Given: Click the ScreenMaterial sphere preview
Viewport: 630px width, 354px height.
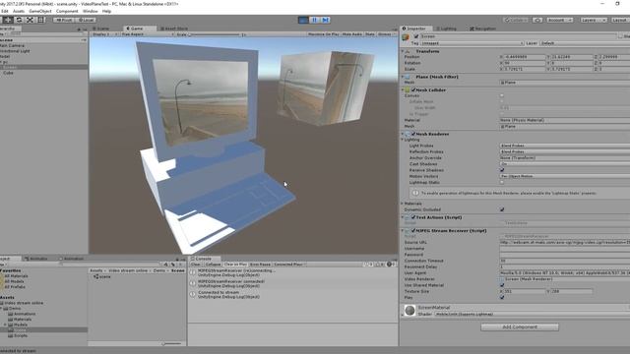Looking at the screenshot, I should click(x=409, y=311).
